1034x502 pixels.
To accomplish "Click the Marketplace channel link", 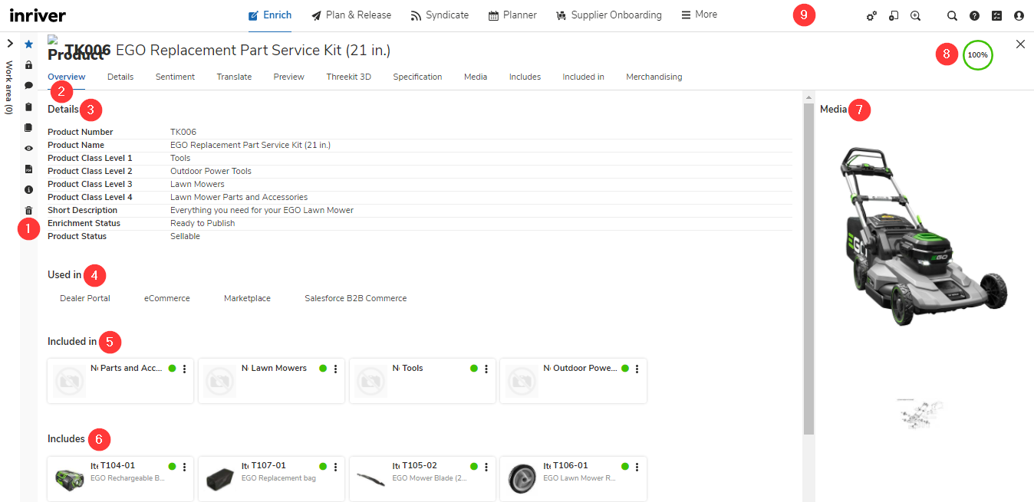I will pos(247,298).
